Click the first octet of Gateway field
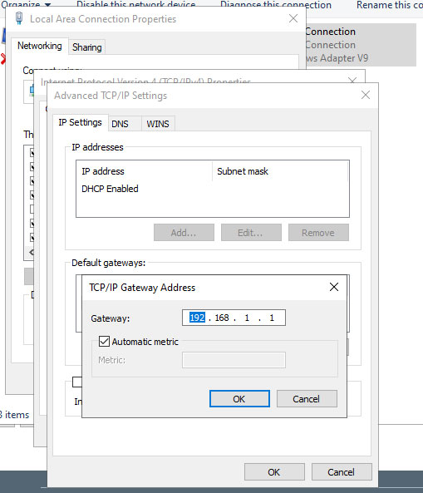This screenshot has height=493, width=423. pyautogui.click(x=197, y=318)
